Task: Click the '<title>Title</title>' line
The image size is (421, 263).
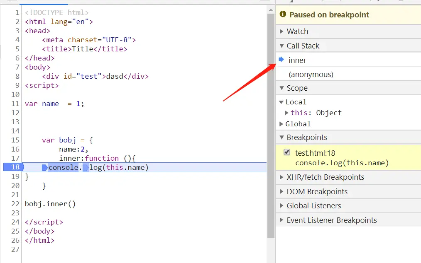Action: pyautogui.click(x=85, y=49)
